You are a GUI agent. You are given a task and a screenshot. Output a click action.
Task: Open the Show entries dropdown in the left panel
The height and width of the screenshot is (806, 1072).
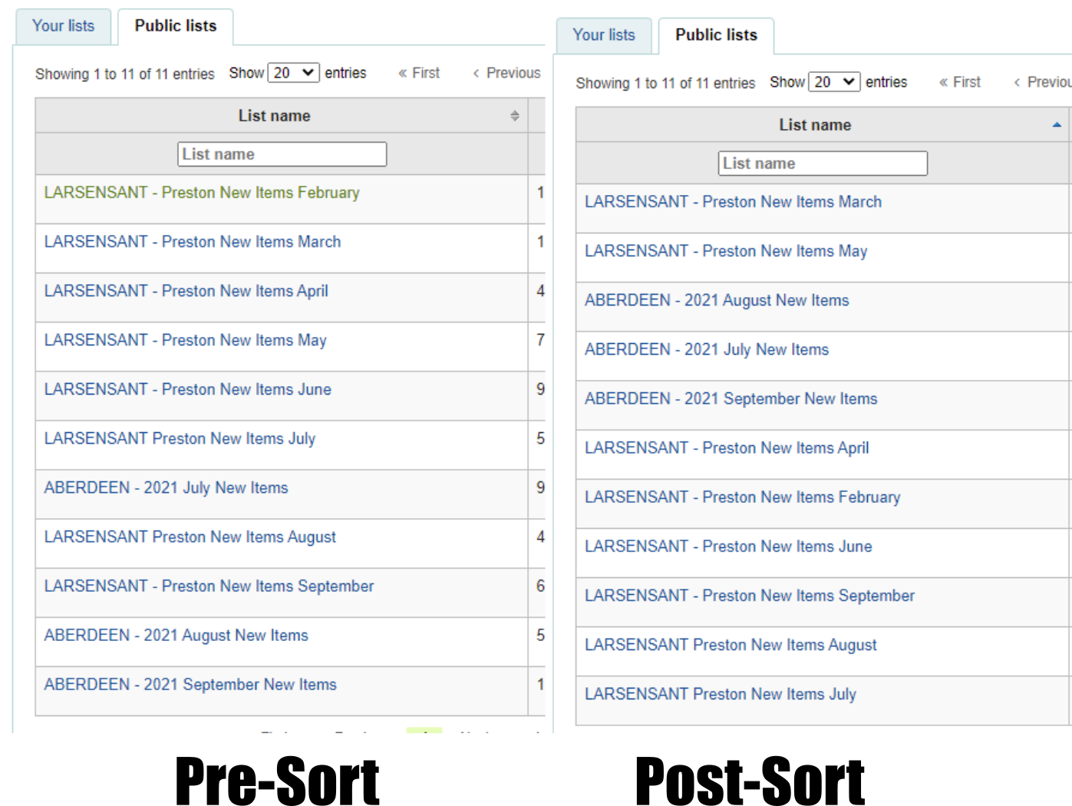pos(293,73)
